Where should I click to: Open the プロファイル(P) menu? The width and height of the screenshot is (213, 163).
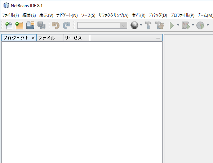point(182,15)
